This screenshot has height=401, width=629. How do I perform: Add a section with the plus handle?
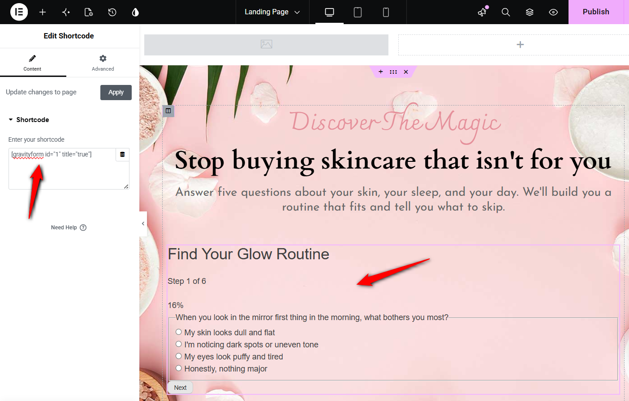point(381,72)
